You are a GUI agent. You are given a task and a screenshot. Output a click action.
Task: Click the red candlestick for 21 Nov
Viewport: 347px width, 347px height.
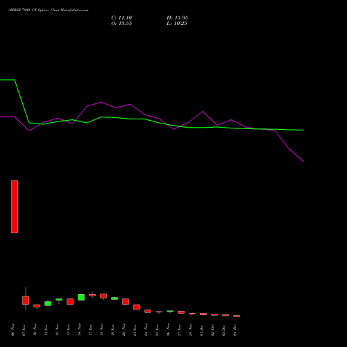point(137,307)
